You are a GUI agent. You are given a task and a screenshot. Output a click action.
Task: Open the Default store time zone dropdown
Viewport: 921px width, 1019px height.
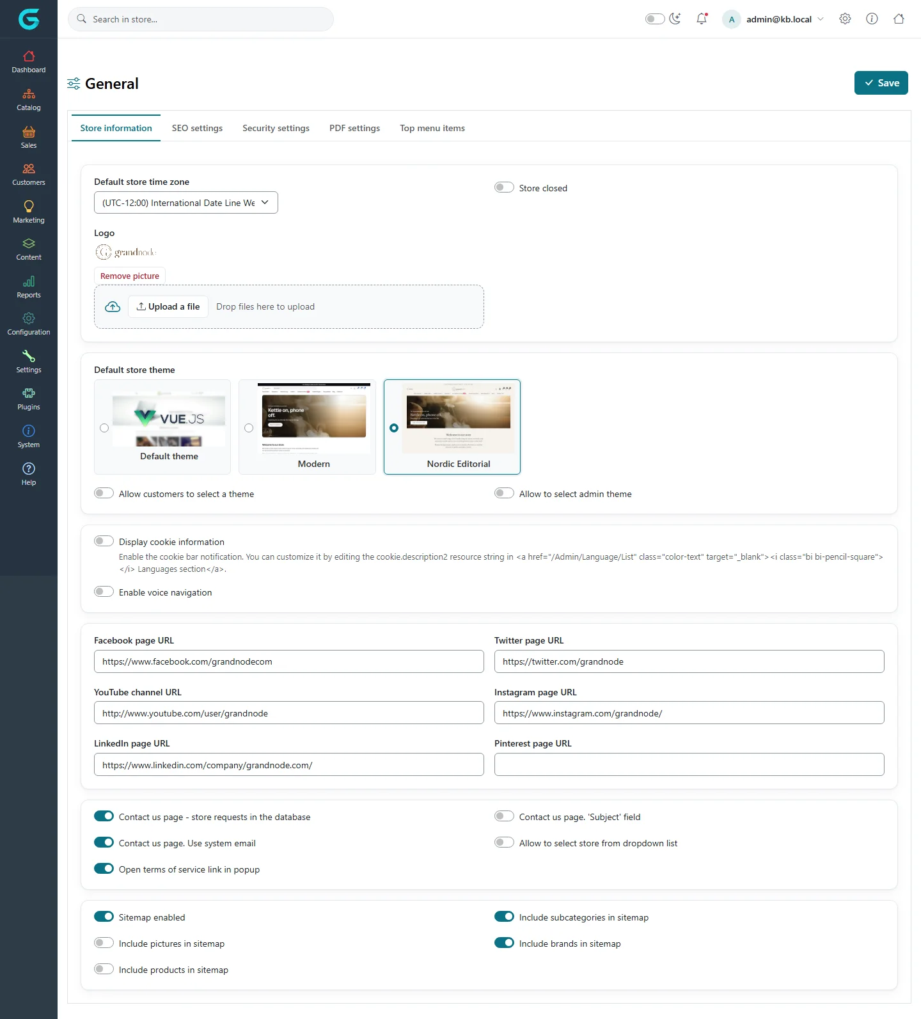tap(186, 203)
